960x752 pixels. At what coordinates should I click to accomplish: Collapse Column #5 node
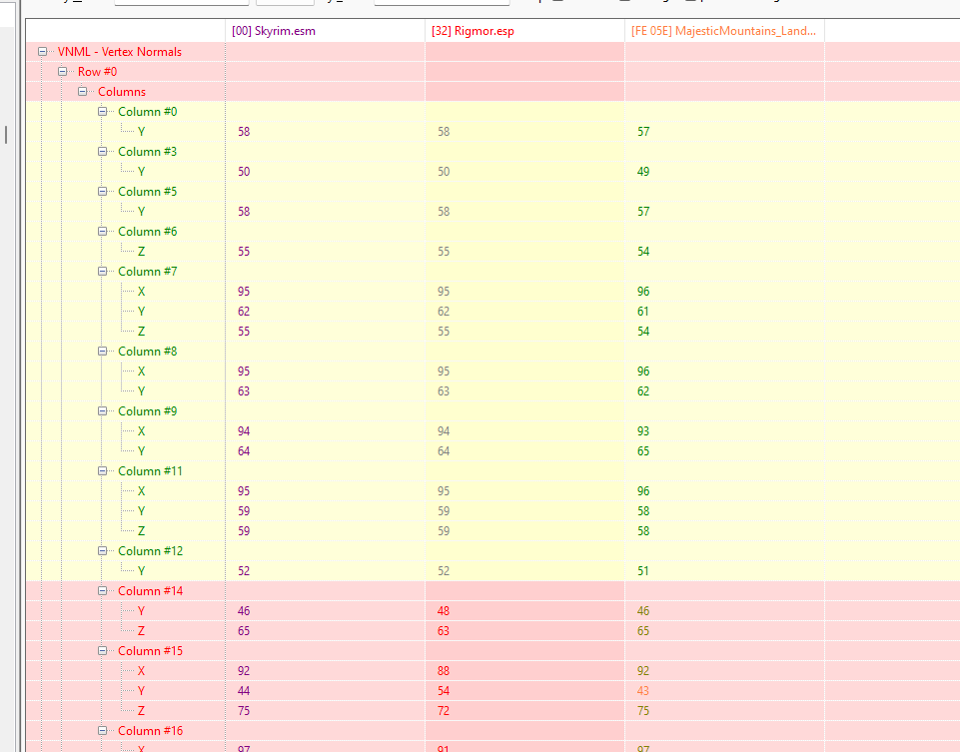coord(103,192)
